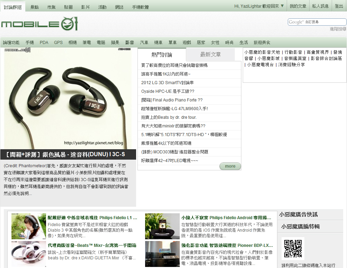Select 汽車 category

click(144, 43)
